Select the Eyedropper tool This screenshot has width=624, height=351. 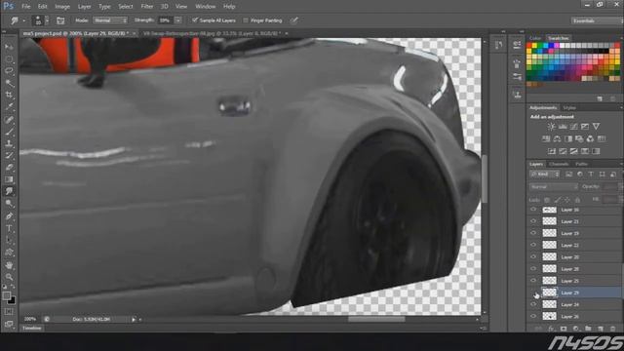[x=9, y=107]
